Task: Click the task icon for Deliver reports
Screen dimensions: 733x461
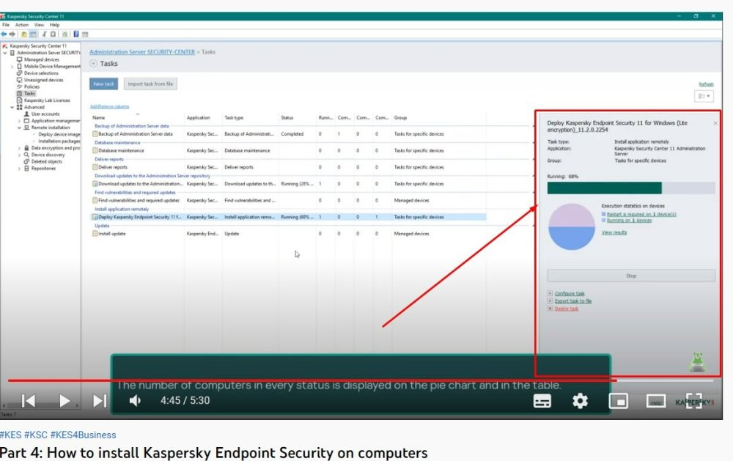Action: 95,167
